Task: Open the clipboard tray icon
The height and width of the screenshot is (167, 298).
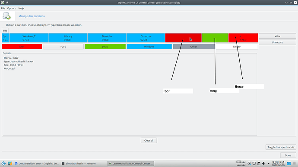Action: pyautogui.click(x=259, y=164)
